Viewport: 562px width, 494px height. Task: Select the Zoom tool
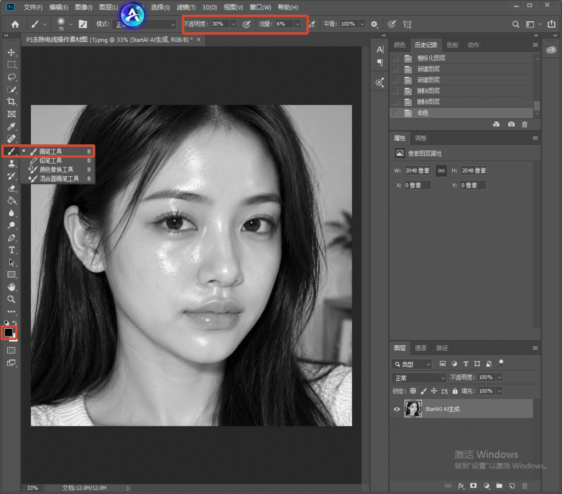(x=12, y=299)
